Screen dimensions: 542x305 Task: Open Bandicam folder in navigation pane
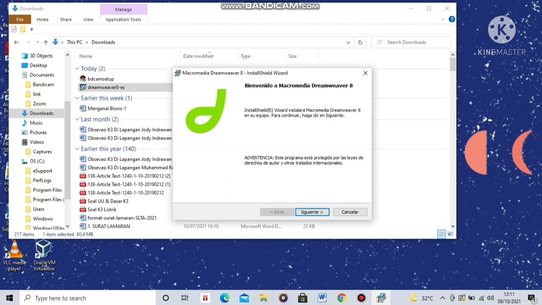pos(43,85)
